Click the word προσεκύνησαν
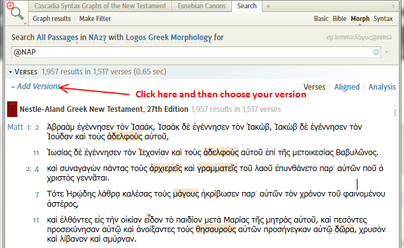 point(73,229)
